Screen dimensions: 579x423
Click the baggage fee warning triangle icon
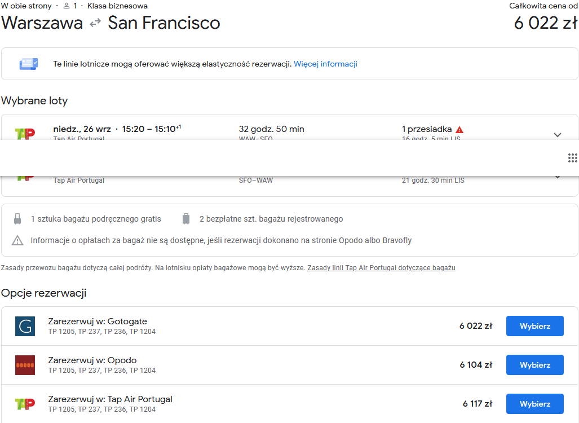(17, 240)
